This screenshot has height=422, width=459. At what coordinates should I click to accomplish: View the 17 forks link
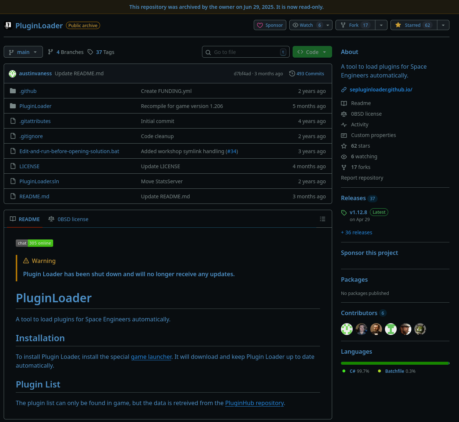[x=361, y=167]
